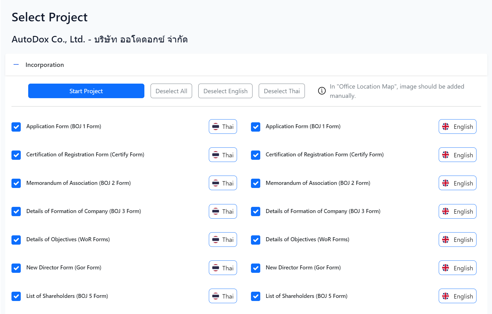
Task: Uncheck Thai Application Form (BOJ 1 Form) checkbox
Action: click(16, 127)
